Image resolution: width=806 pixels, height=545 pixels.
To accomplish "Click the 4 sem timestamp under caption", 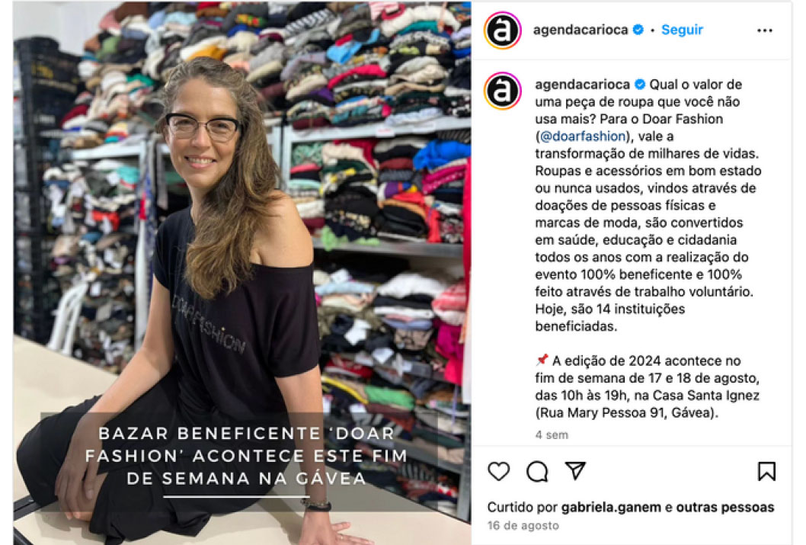I will [552, 435].
